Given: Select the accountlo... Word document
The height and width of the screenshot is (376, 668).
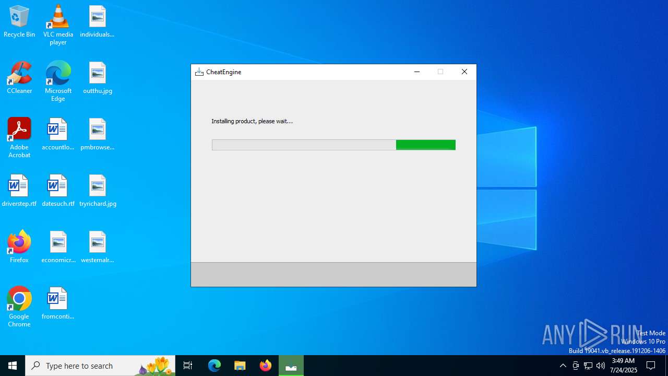Looking at the screenshot, I should pyautogui.click(x=58, y=134).
